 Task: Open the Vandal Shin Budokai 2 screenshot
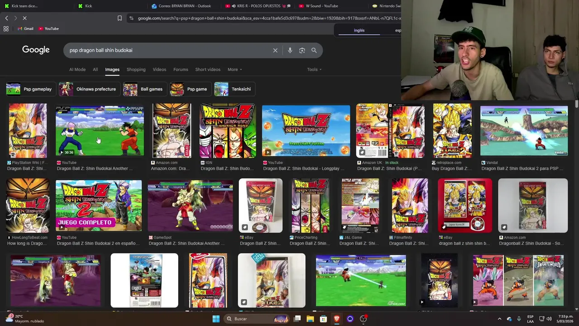524,131
